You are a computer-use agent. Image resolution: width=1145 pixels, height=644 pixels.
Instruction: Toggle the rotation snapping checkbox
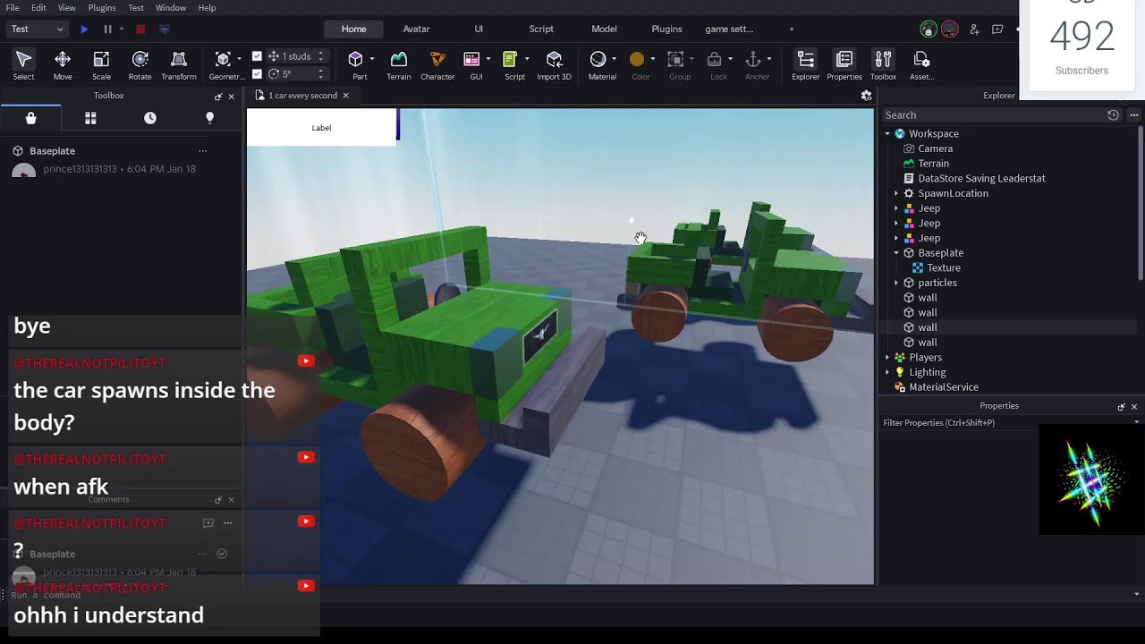(257, 74)
